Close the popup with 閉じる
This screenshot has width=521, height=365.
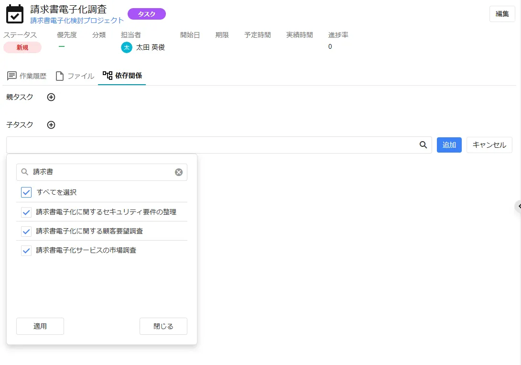(x=163, y=326)
